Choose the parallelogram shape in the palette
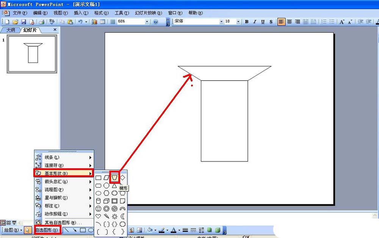379x238 pixels. pyautogui.click(x=106, y=178)
